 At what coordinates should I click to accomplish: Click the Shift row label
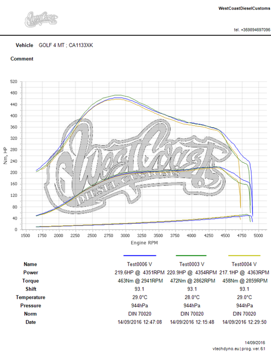[x=31, y=289]
